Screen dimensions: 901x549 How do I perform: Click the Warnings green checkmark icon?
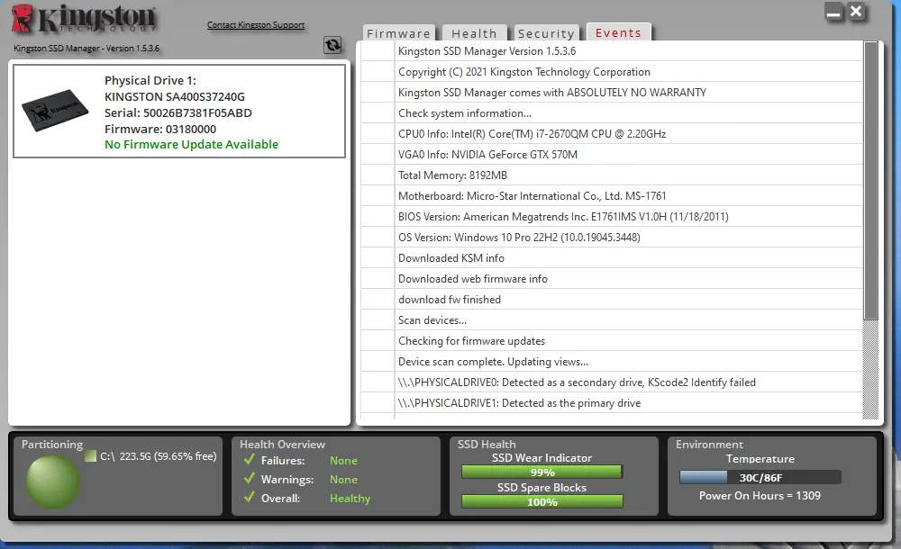tap(250, 479)
